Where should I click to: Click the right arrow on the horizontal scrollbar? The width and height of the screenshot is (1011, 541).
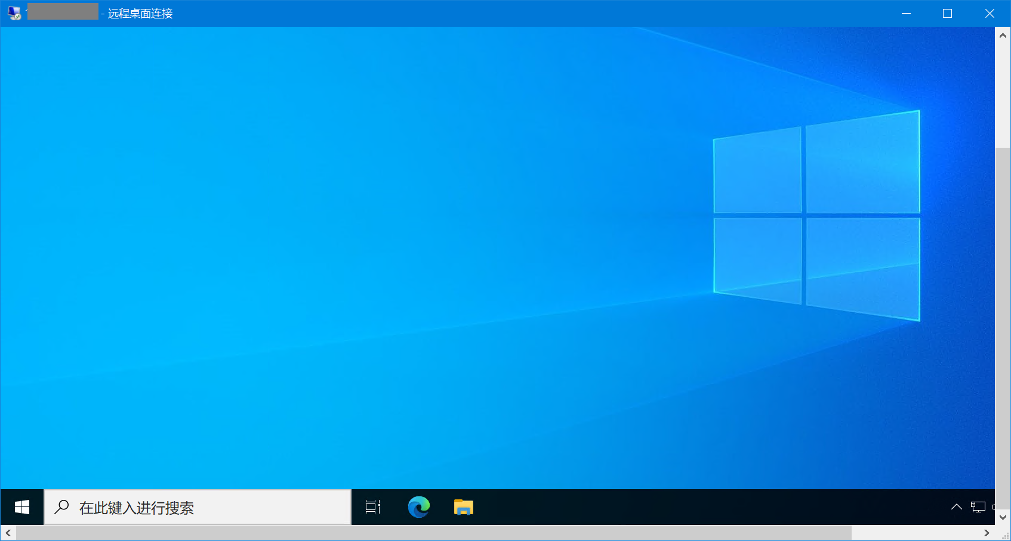click(987, 533)
